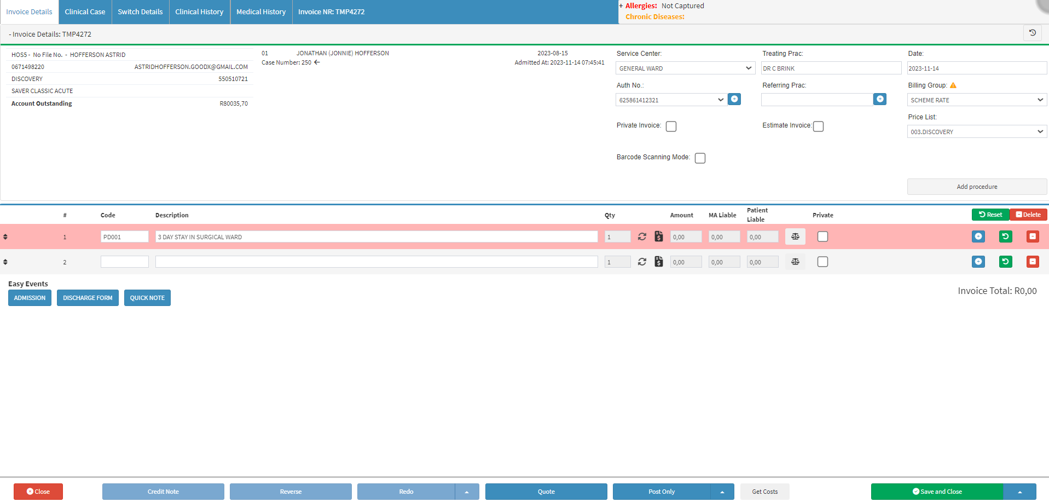Click the red delete icon on line 1
The width and height of the screenshot is (1049, 502).
click(1033, 236)
